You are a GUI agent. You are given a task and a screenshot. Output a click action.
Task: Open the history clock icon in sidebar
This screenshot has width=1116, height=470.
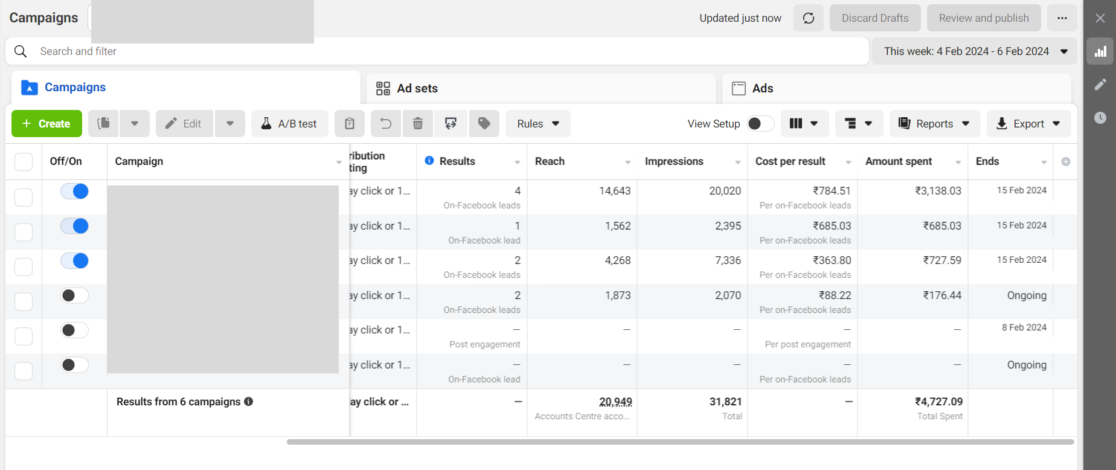(x=1100, y=118)
